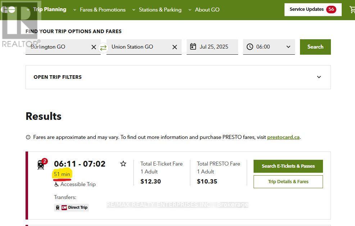The image size is (355, 226).
Task: Click the Total E-Ticket Fare label
Action: point(161,164)
